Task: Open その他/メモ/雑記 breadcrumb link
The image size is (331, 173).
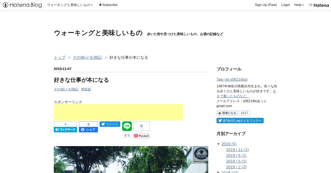Action: 87,57
